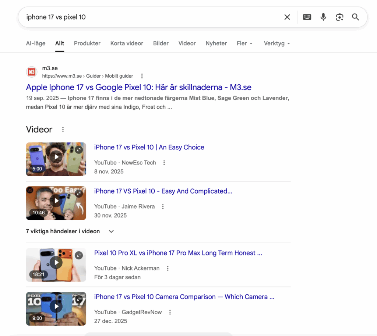Open the Apple Iphone 17 vs Google Pixel 10 M3.se link
Image resolution: width=377 pixels, height=336 pixels.
click(x=139, y=87)
